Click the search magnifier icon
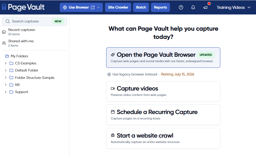The image size is (256, 156). (8, 21)
